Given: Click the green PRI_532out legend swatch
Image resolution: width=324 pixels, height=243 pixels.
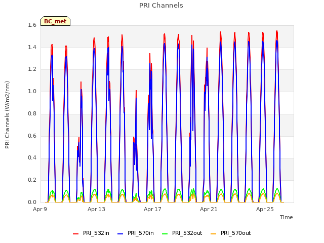Looking at the screenshot, I should [x=165, y=234].
